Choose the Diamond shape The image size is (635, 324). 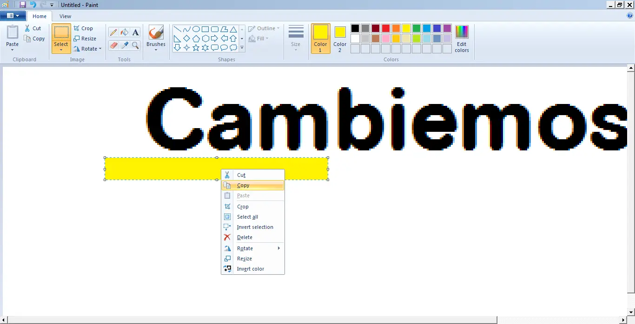pyautogui.click(x=186, y=39)
